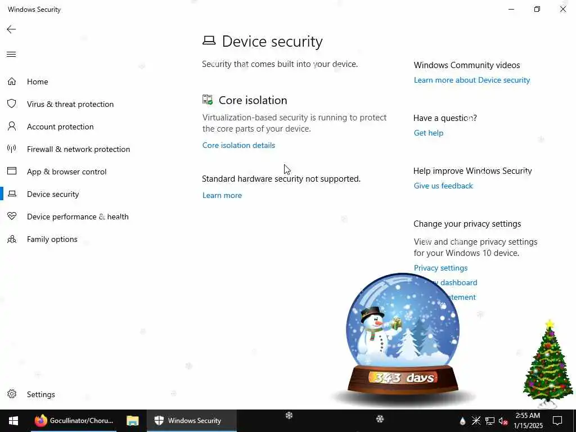Expand the hamburger navigation menu

point(11,55)
